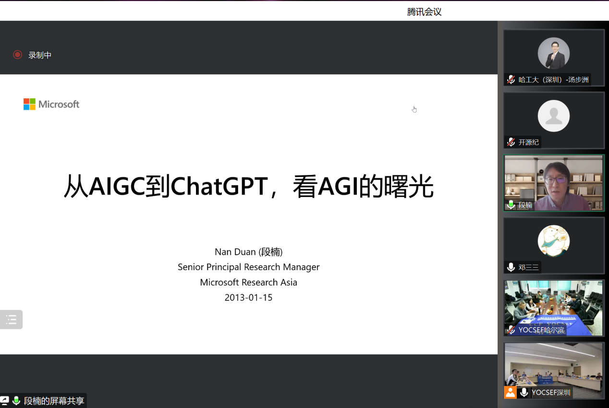Click the active mic icon for 段楠
This screenshot has width=609, height=408.
coord(511,205)
